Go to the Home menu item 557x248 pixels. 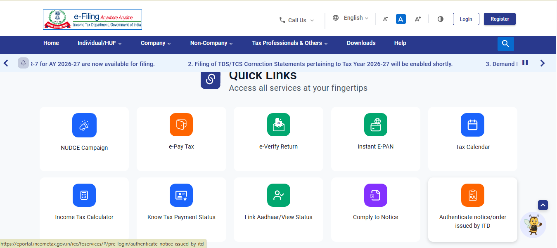[x=51, y=43]
